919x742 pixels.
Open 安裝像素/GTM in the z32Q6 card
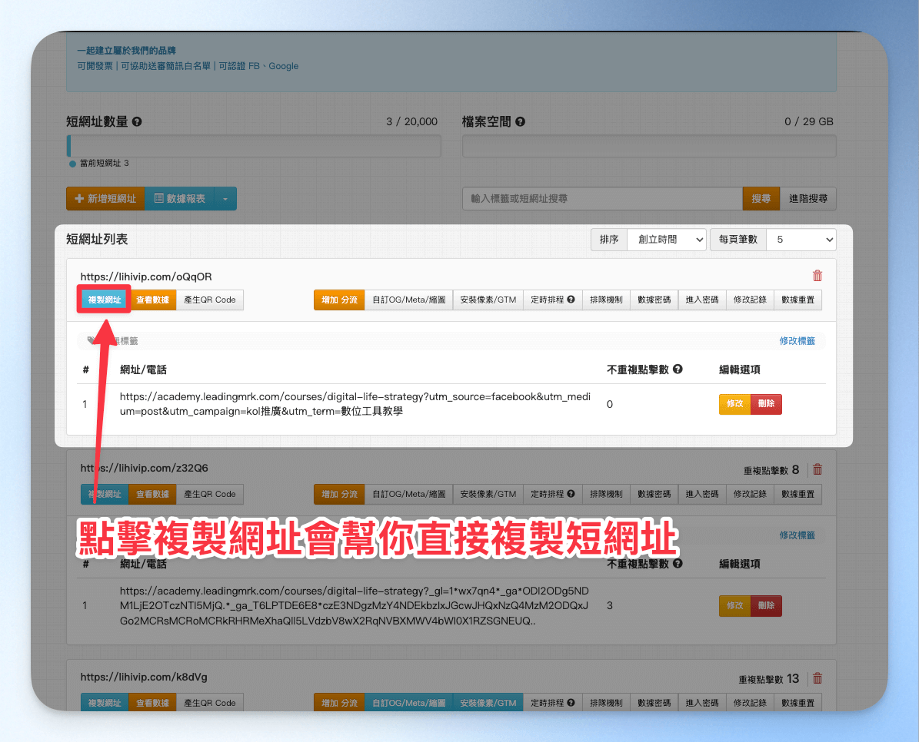(488, 494)
